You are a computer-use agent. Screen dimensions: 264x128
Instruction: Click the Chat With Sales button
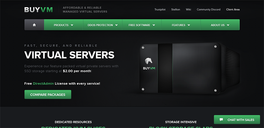[237, 120]
